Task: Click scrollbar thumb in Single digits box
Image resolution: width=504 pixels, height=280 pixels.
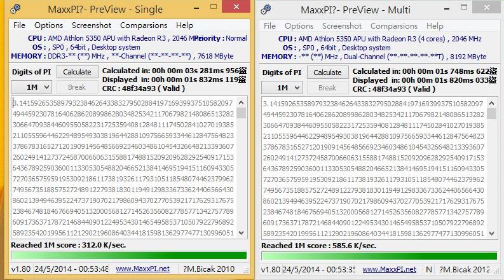Action: [x=242, y=113]
